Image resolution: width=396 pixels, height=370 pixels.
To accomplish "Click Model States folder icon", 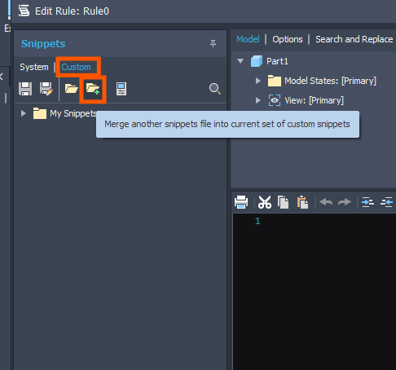I will pyautogui.click(x=275, y=81).
